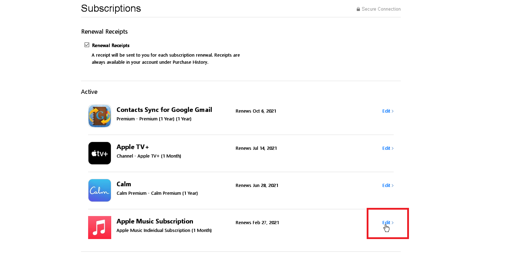The width and height of the screenshot is (512, 261).
Task: Click the Apple TV+ app icon
Action: click(x=99, y=153)
